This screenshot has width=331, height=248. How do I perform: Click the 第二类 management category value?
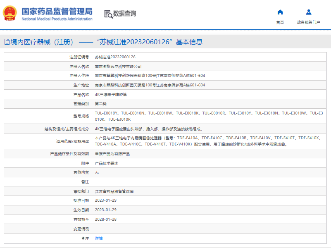click(x=101, y=104)
